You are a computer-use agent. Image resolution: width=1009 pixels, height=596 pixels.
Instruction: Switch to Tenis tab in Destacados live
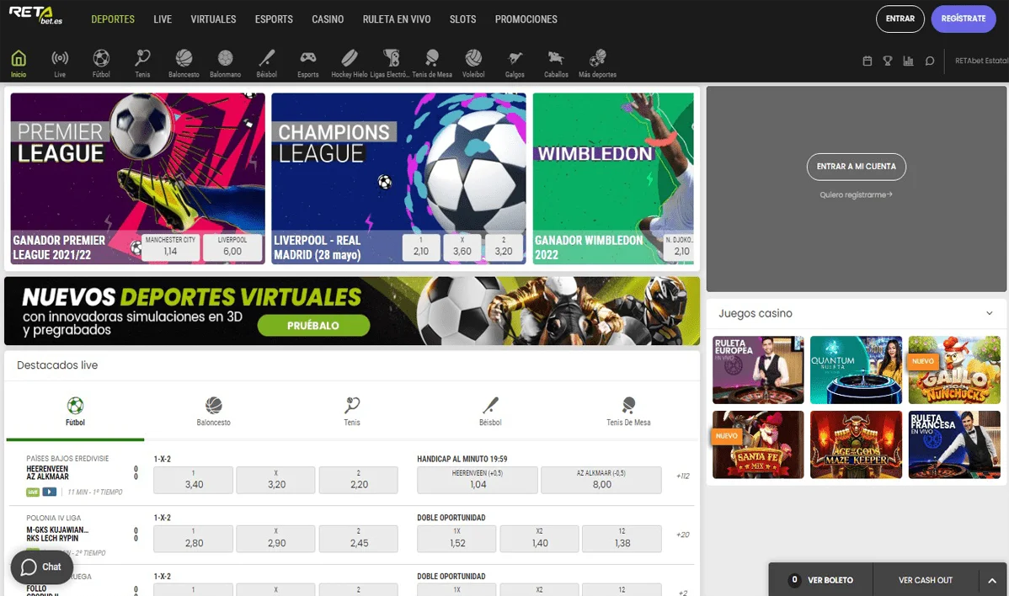click(x=352, y=412)
